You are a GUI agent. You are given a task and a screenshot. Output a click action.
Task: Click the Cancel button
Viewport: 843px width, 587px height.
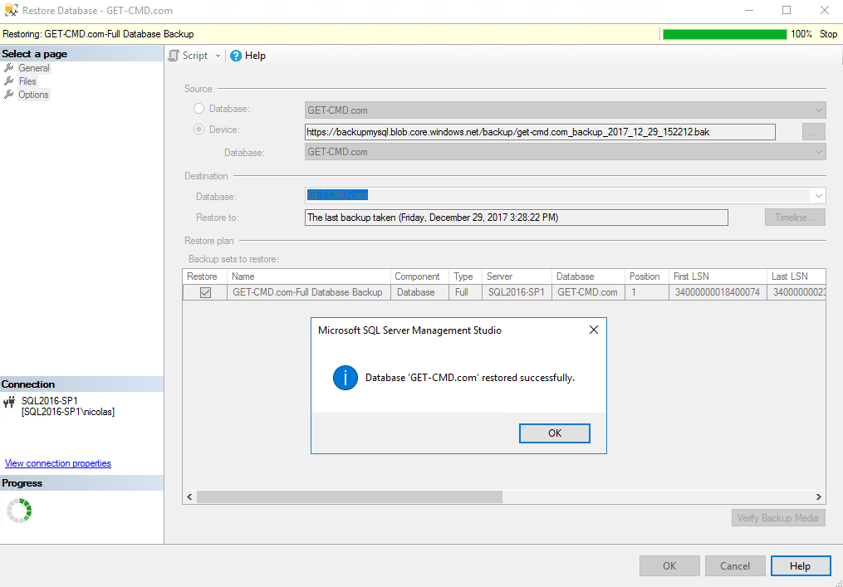point(735,566)
